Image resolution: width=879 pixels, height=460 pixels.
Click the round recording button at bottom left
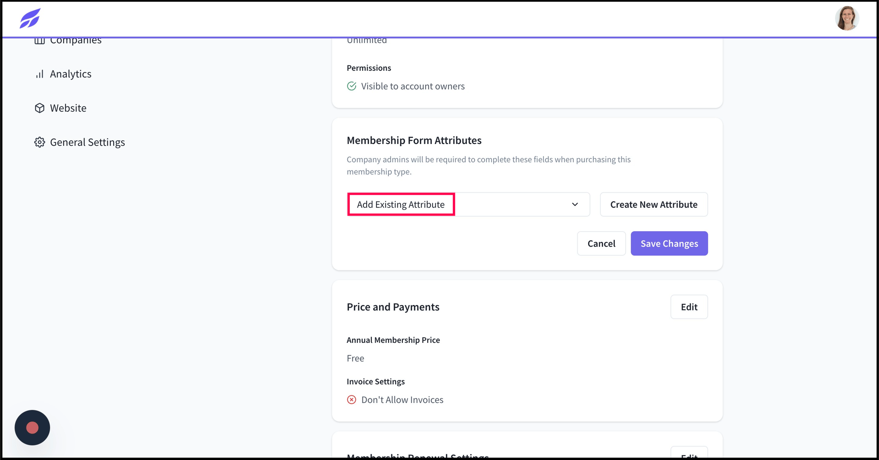coord(32,428)
